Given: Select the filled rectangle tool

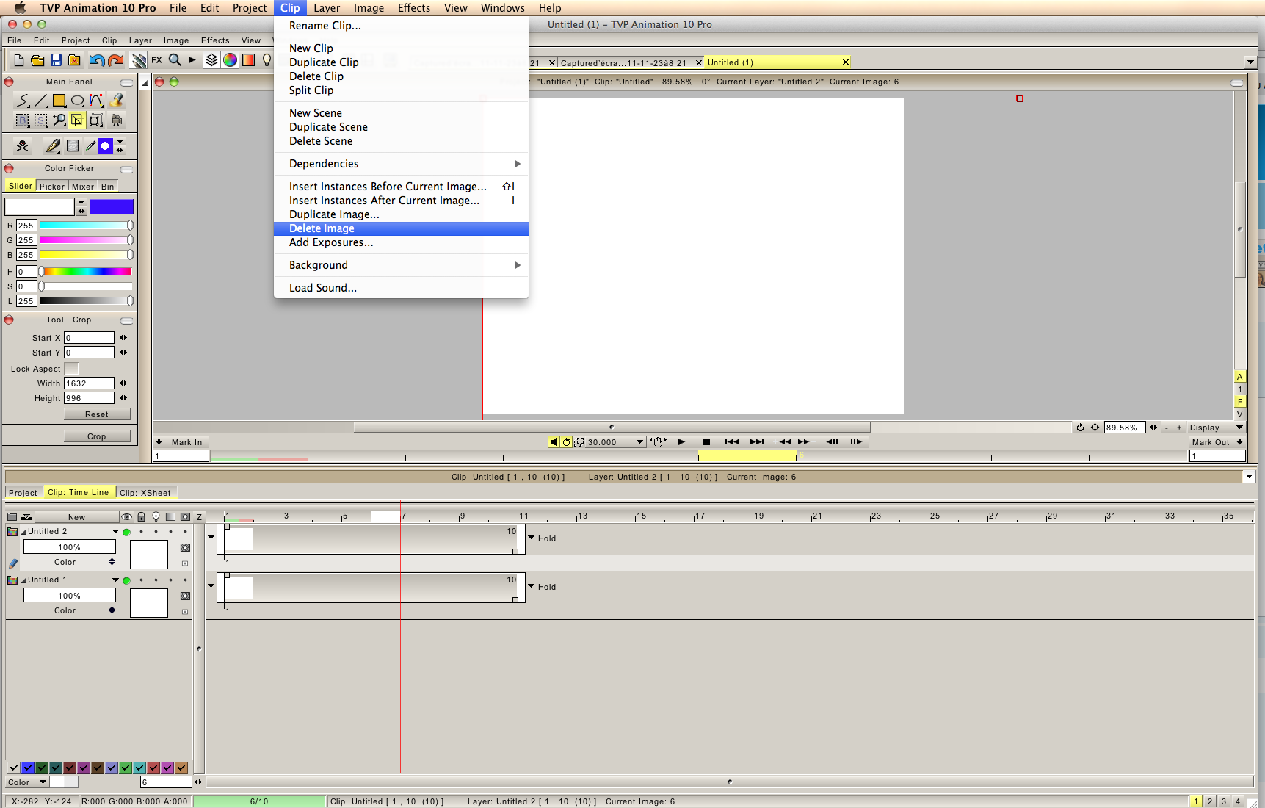Looking at the screenshot, I should coord(59,101).
